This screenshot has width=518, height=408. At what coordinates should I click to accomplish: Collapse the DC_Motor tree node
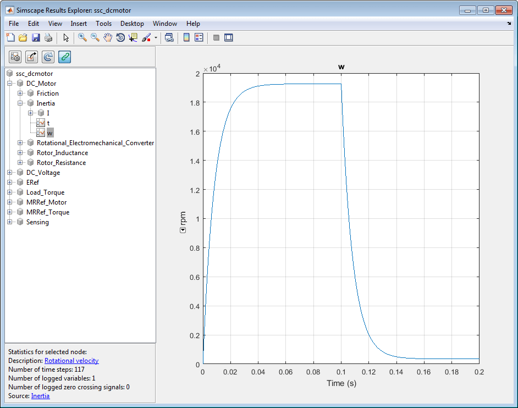tap(10, 84)
